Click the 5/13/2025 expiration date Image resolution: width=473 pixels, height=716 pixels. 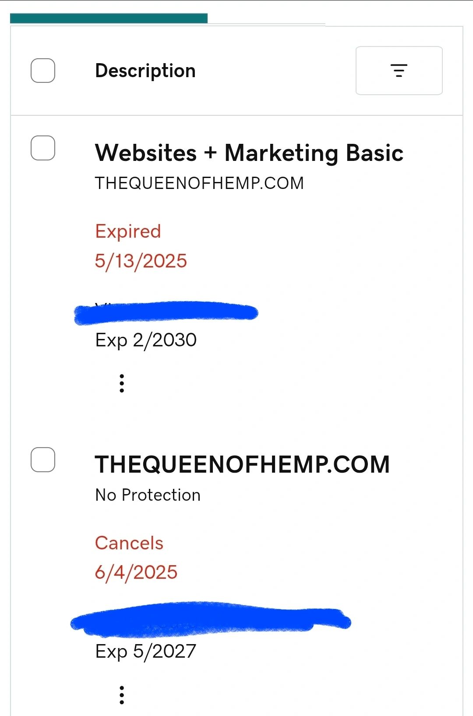(141, 261)
